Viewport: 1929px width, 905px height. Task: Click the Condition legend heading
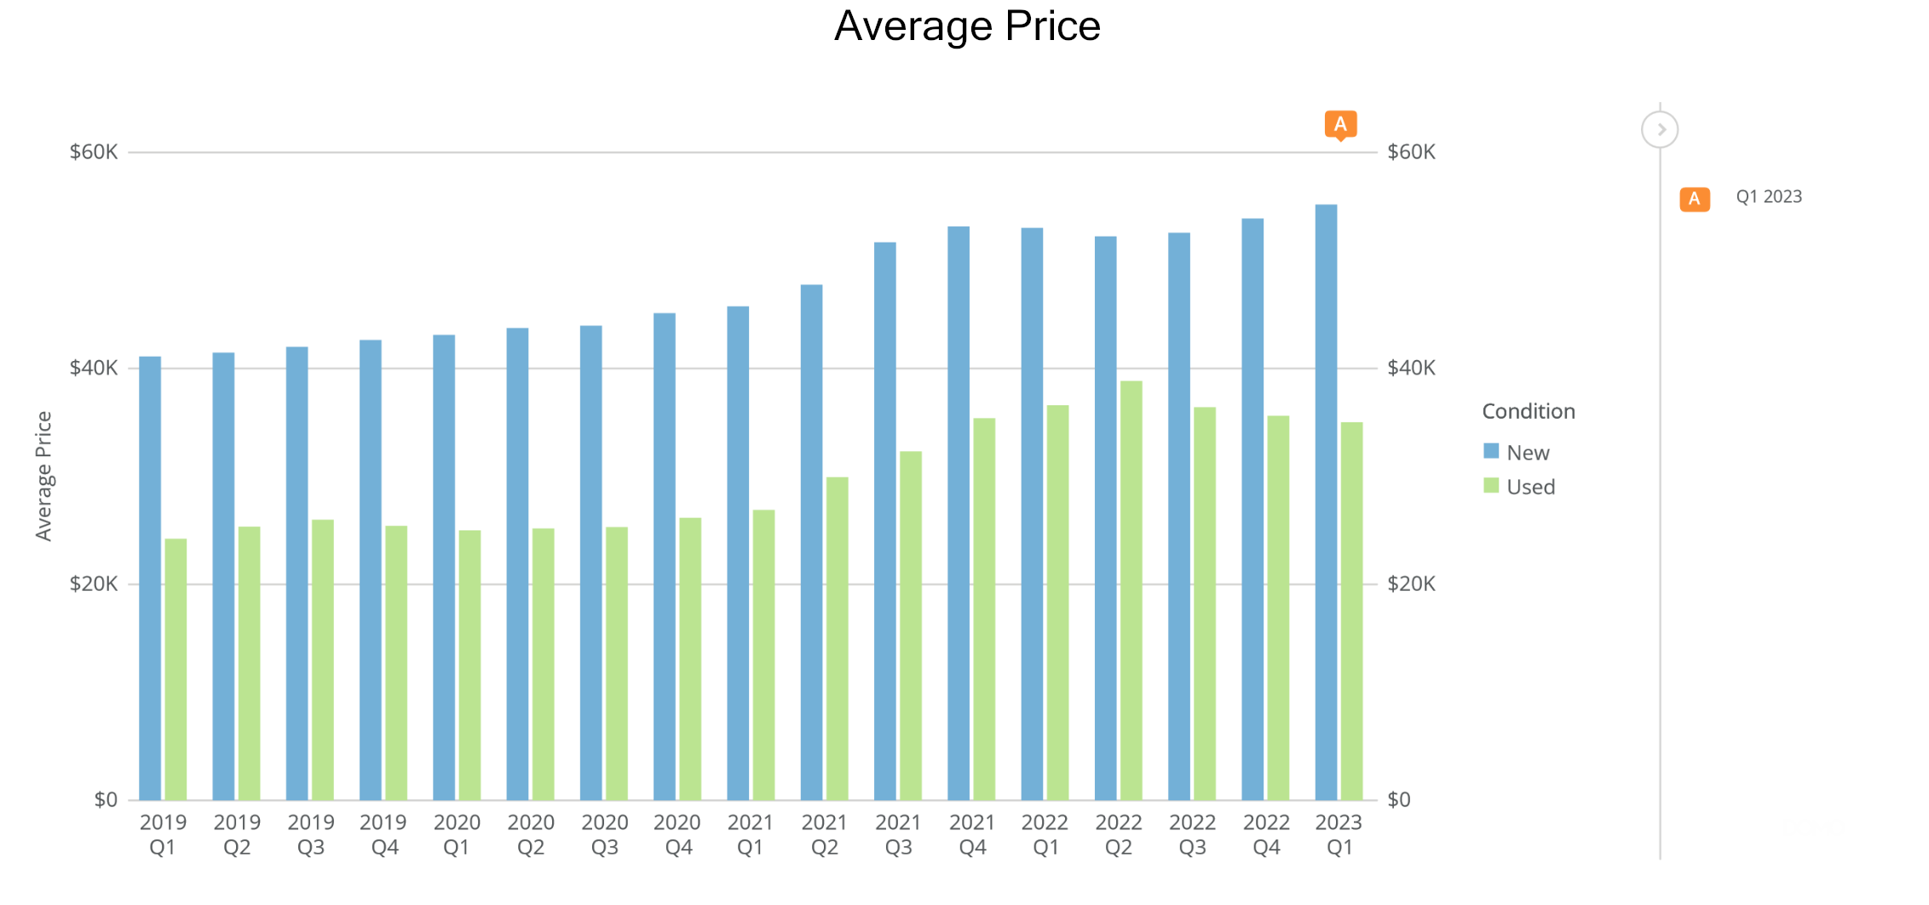click(x=1529, y=411)
